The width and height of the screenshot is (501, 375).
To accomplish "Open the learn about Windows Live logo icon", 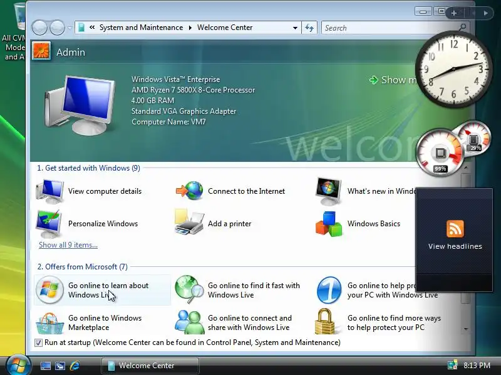I will [49, 290].
